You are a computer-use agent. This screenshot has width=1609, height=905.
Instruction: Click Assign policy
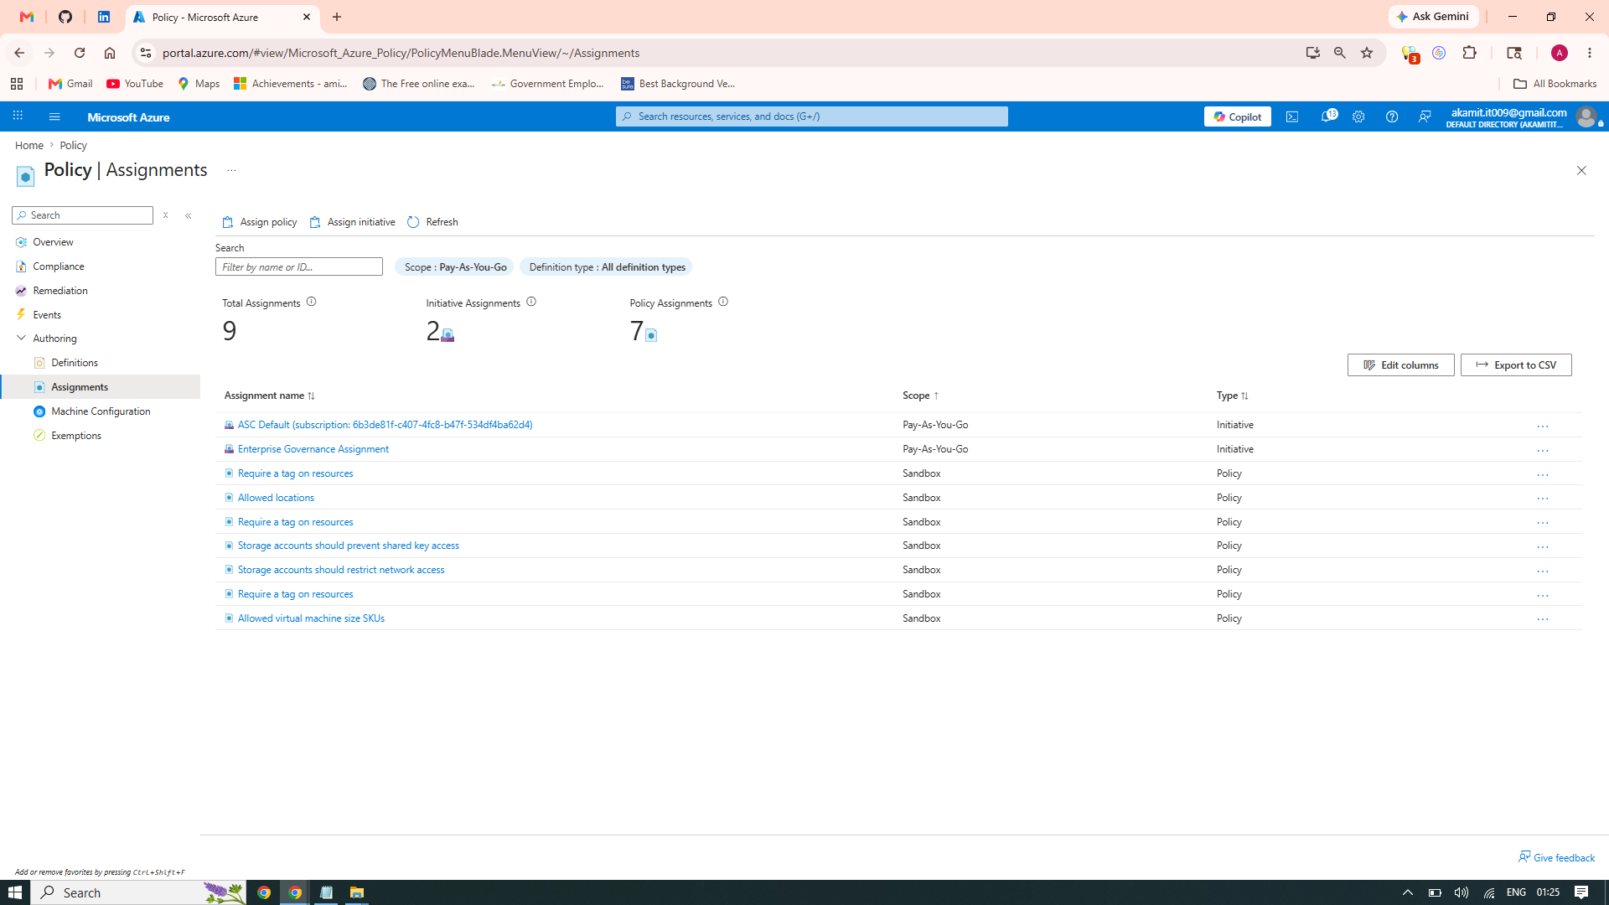(x=260, y=222)
